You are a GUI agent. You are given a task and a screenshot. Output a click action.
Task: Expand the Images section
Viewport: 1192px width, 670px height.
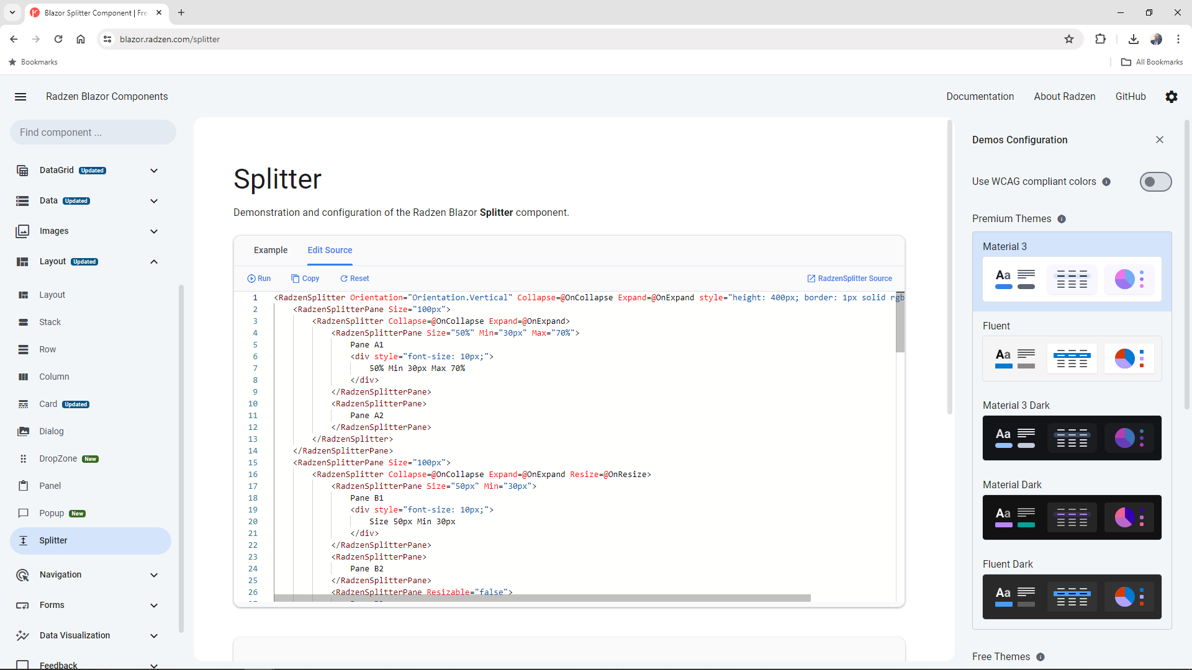coord(154,231)
